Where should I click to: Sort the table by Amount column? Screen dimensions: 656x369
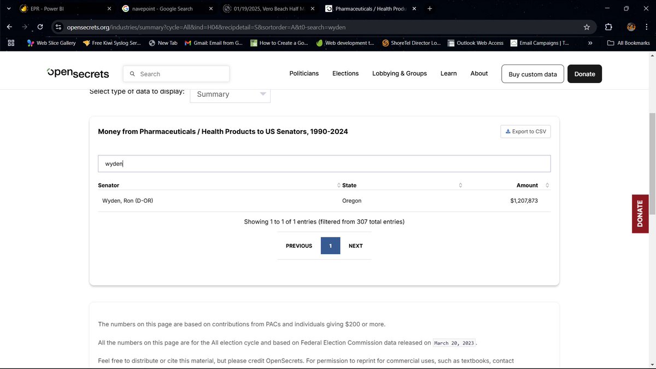click(533, 185)
